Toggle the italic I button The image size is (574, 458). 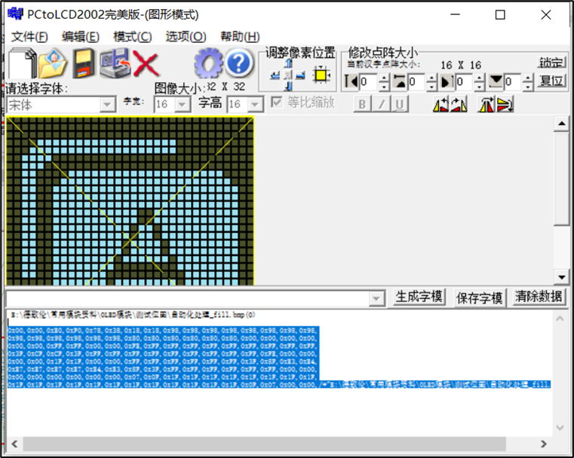[381, 105]
